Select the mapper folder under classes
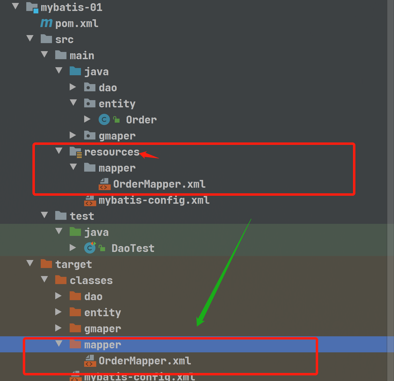394x381 pixels. [103, 345]
